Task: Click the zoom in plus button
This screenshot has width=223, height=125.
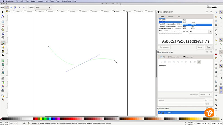Action: (205, 124)
